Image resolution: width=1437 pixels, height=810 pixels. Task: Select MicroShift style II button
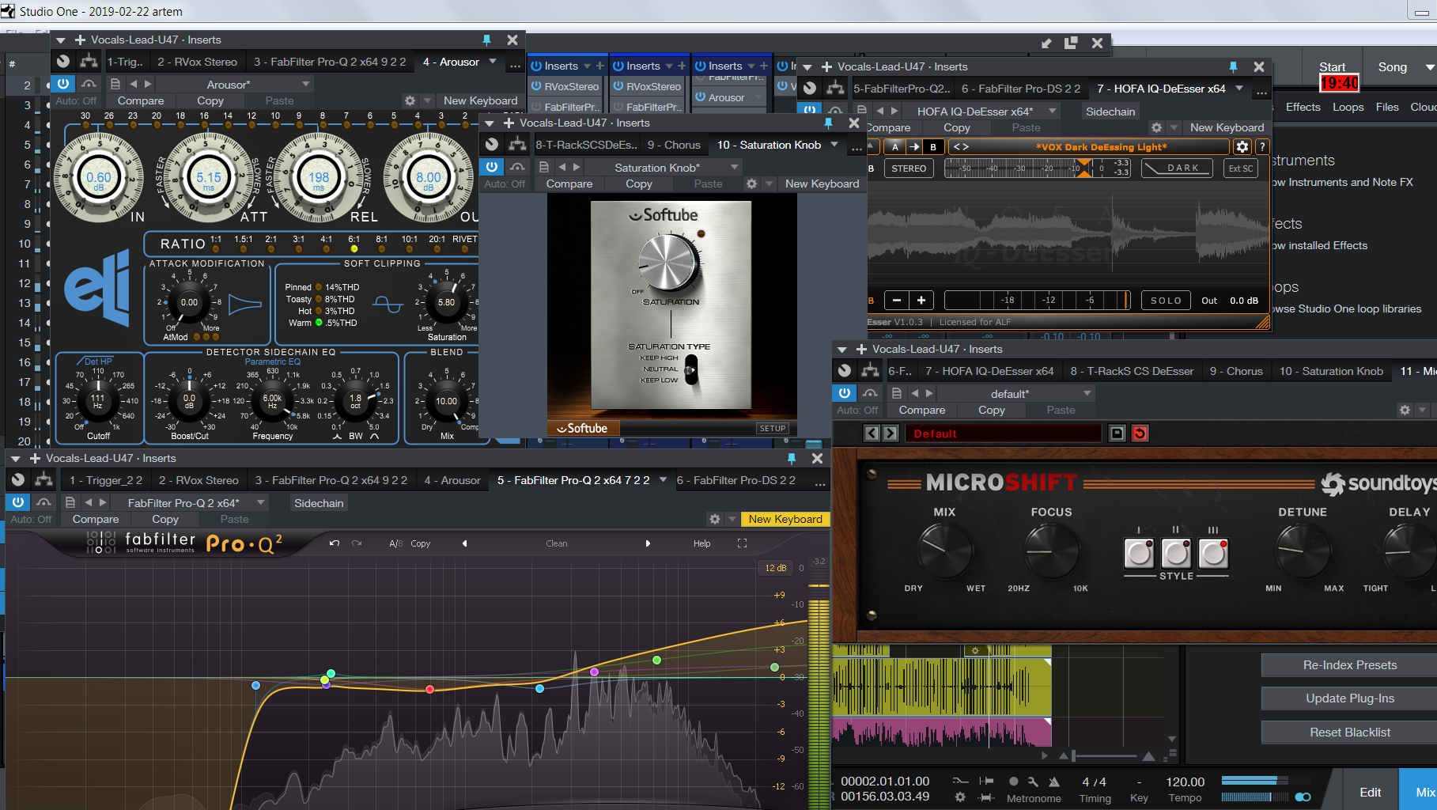pyautogui.click(x=1176, y=554)
